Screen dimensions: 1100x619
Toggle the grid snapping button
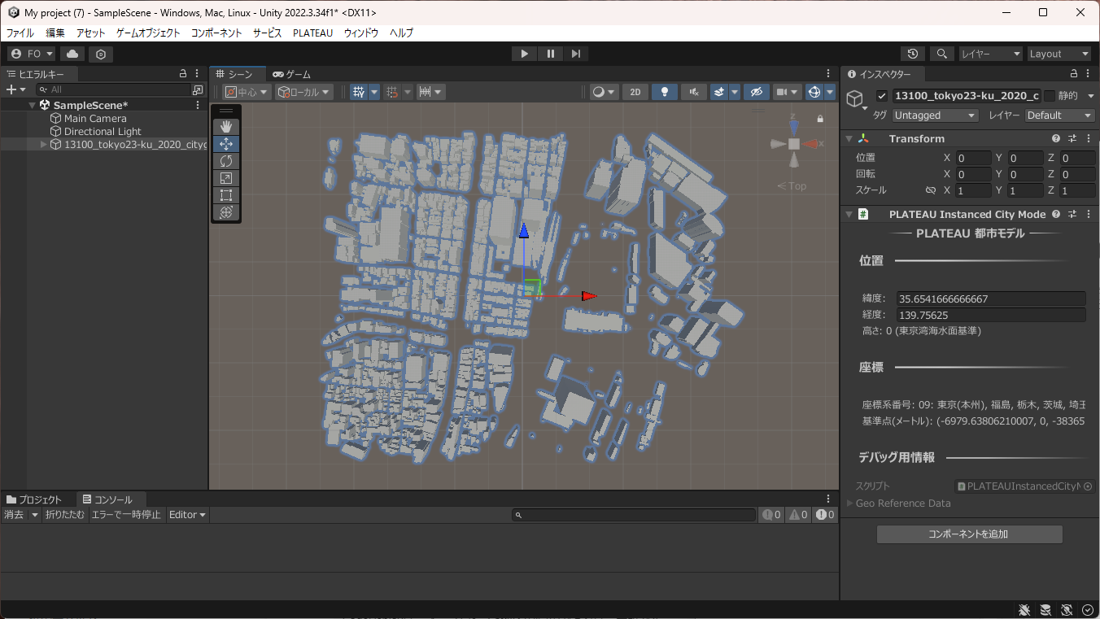(x=392, y=92)
